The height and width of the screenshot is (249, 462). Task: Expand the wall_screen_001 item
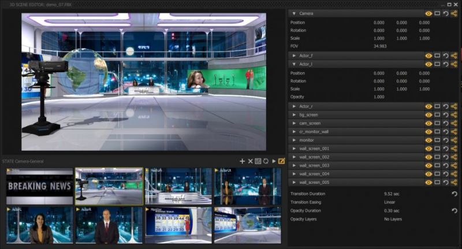(294, 148)
